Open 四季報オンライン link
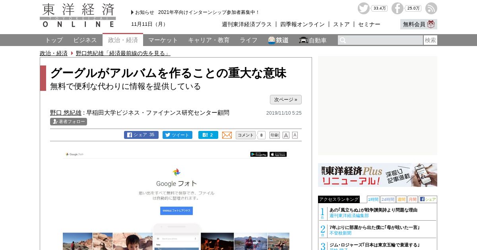477x250 pixels. click(302, 24)
